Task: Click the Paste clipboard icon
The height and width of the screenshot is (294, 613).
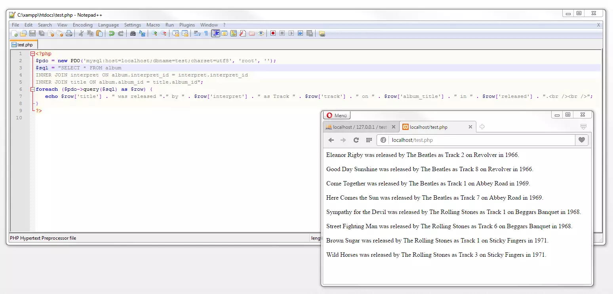Action: [x=99, y=34]
